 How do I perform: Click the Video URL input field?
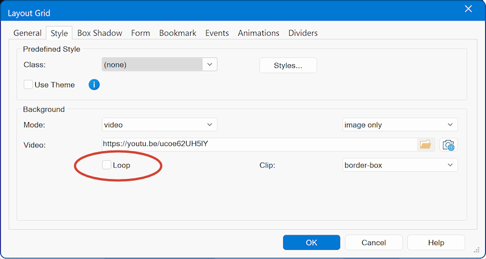pos(259,144)
